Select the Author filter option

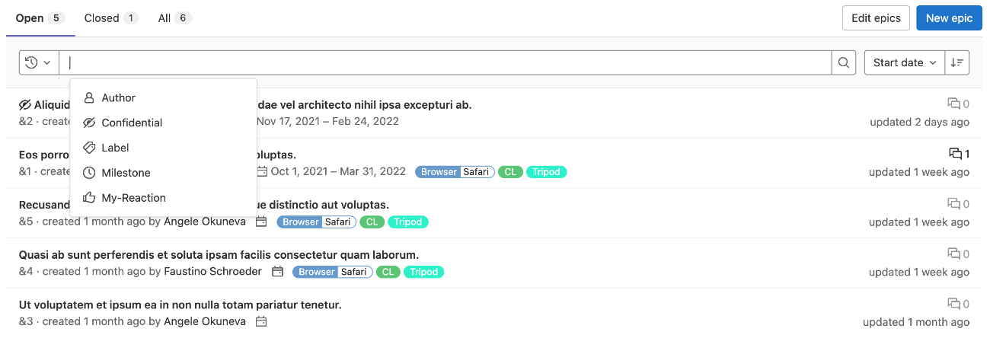(x=118, y=98)
